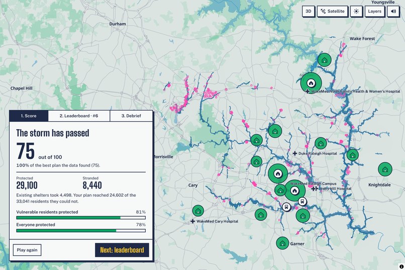This screenshot has height=270, width=405.
Task: Select shelter marker south of Wake Forest
Action: coord(325,60)
